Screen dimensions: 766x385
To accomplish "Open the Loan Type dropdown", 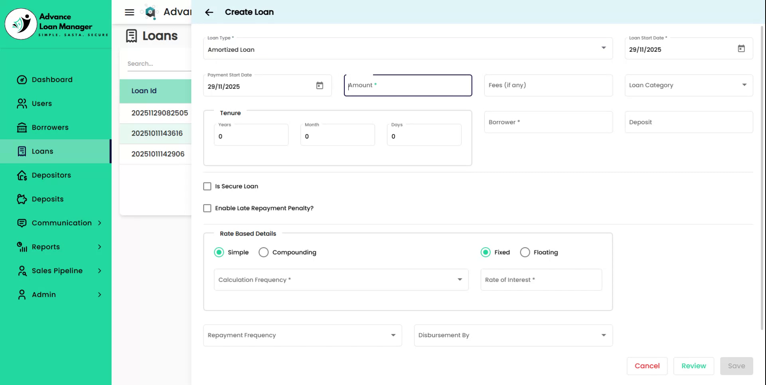I will click(407, 49).
